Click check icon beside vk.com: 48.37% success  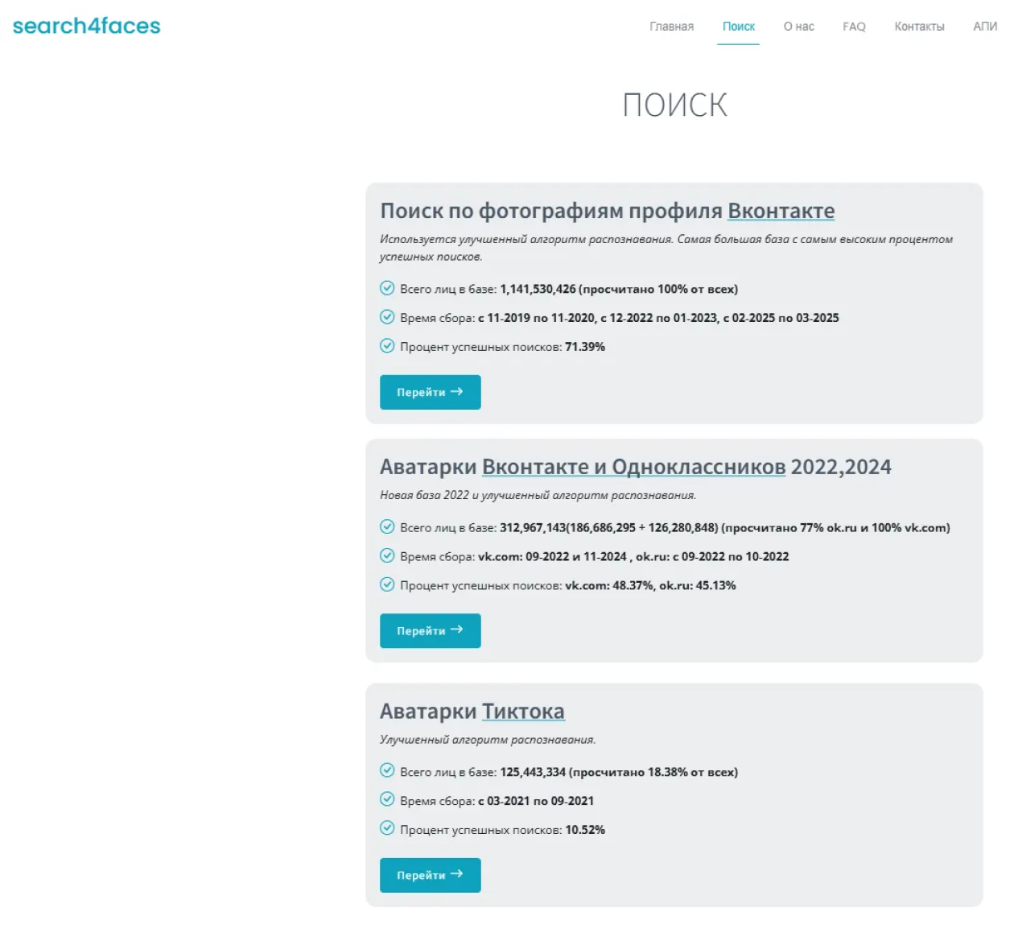point(387,585)
